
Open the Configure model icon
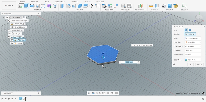point(123,6)
